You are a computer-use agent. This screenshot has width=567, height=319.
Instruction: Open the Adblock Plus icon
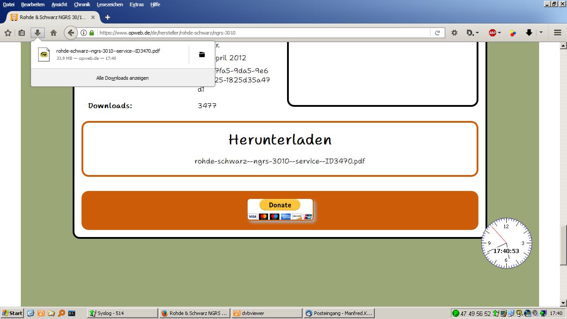(x=492, y=33)
